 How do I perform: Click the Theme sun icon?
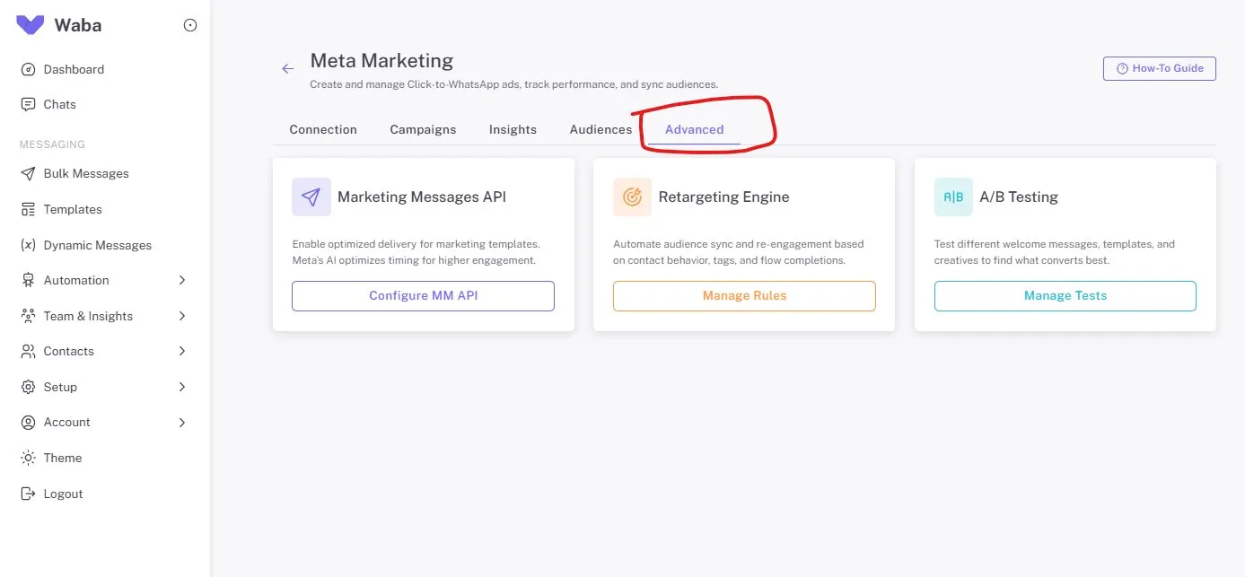coord(28,458)
